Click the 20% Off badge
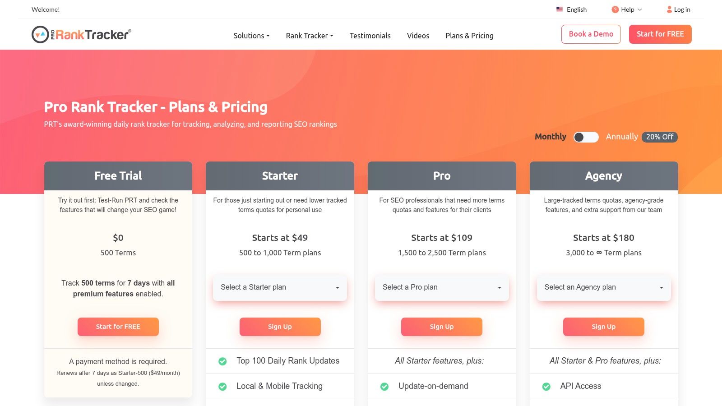 click(x=659, y=137)
